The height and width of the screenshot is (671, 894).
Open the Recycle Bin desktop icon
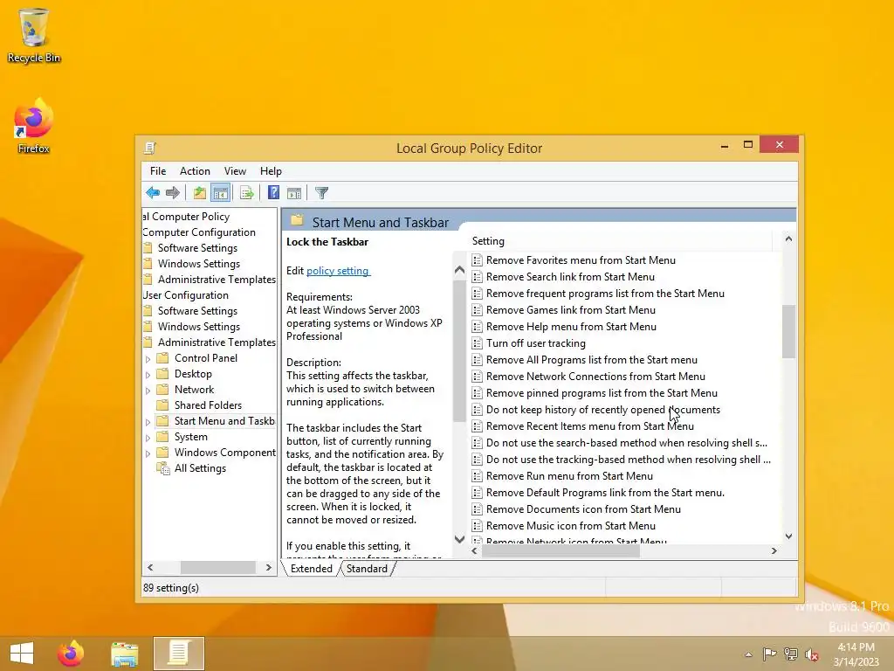click(x=34, y=35)
